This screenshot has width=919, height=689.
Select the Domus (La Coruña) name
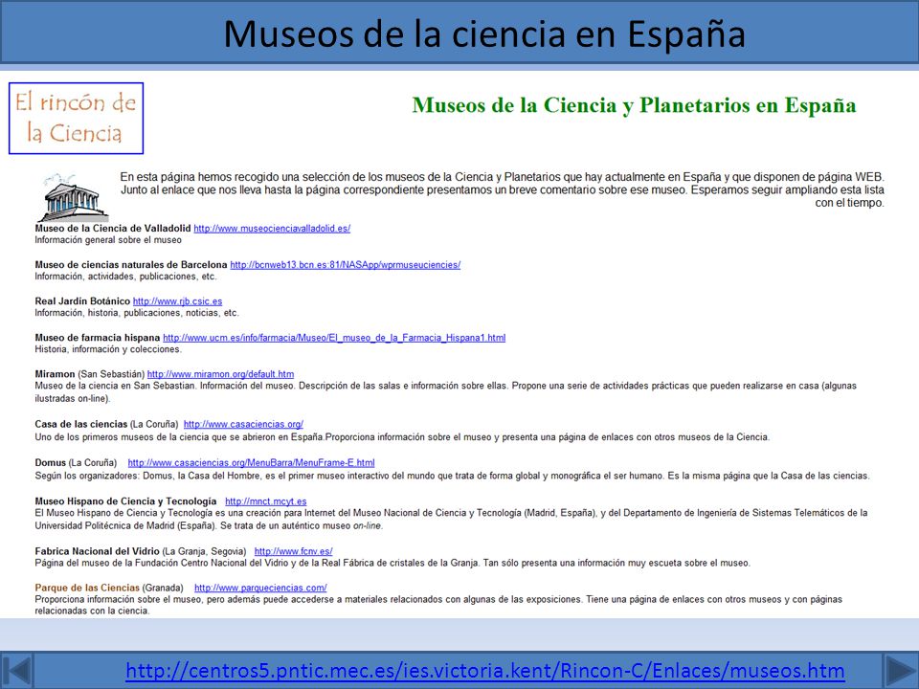click(x=76, y=463)
